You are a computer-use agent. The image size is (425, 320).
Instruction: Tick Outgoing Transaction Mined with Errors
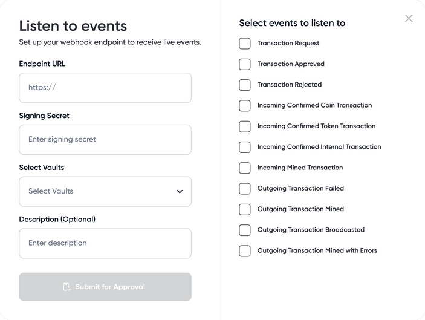tap(245, 250)
